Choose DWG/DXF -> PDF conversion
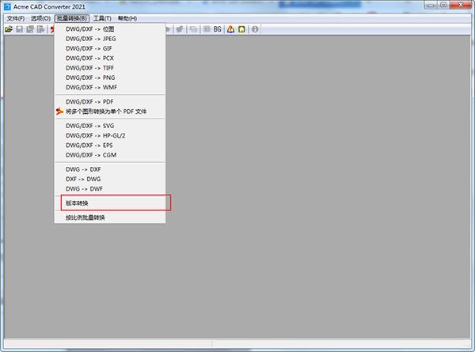Image resolution: width=475 pixels, height=352 pixels. pos(110,102)
